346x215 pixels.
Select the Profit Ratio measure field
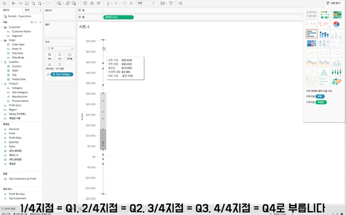coord(15,138)
